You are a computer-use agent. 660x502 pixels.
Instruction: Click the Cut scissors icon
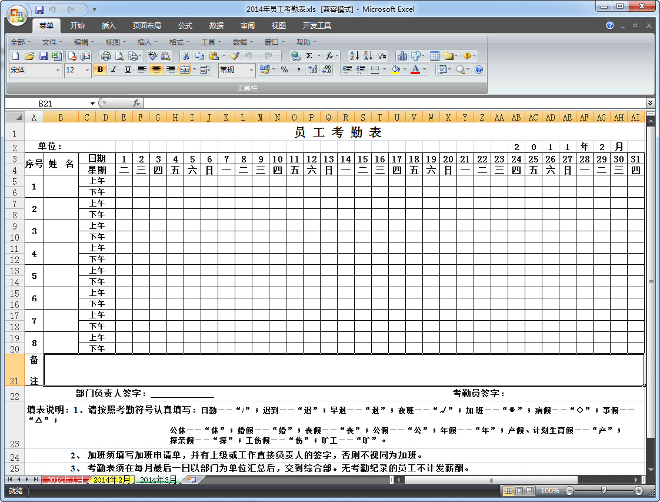point(186,55)
